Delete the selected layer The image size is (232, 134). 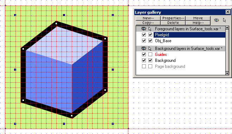pos(173,23)
